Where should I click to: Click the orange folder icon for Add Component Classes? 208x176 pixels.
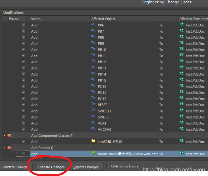[9, 135]
